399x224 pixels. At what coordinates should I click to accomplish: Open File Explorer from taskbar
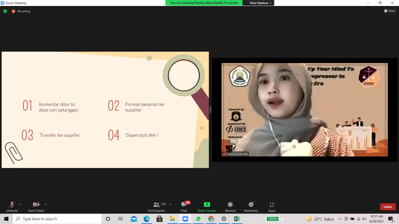point(172,219)
